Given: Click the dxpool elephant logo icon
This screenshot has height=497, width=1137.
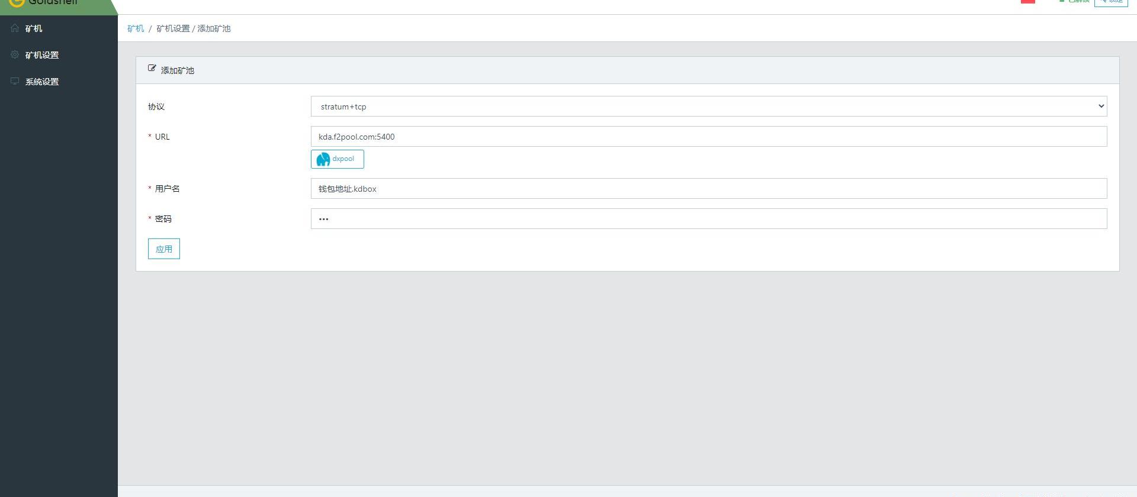Looking at the screenshot, I should click(x=323, y=159).
